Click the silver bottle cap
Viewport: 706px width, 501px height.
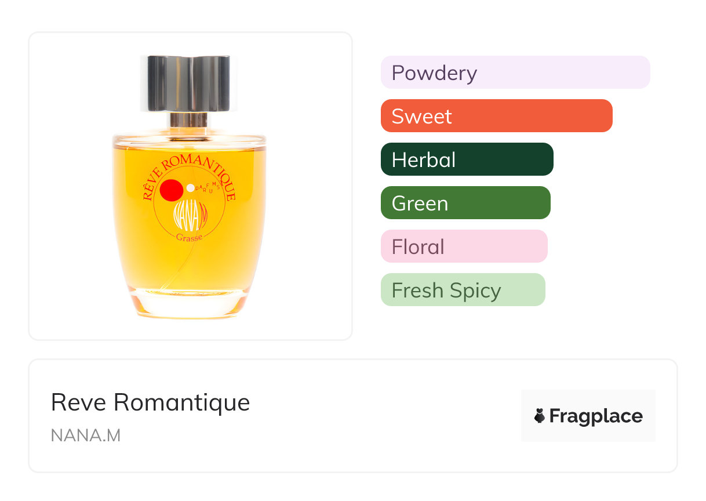tap(188, 83)
